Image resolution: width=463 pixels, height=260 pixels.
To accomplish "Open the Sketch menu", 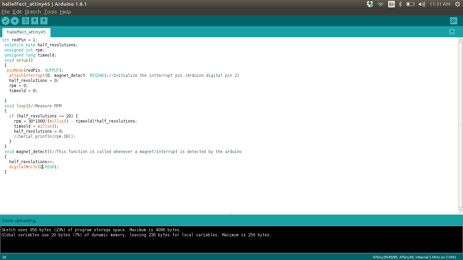I will point(33,12).
